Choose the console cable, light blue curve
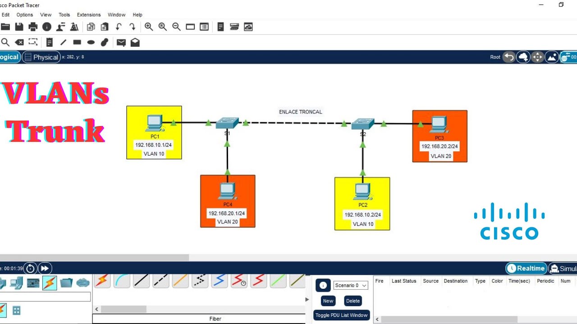 point(122,281)
